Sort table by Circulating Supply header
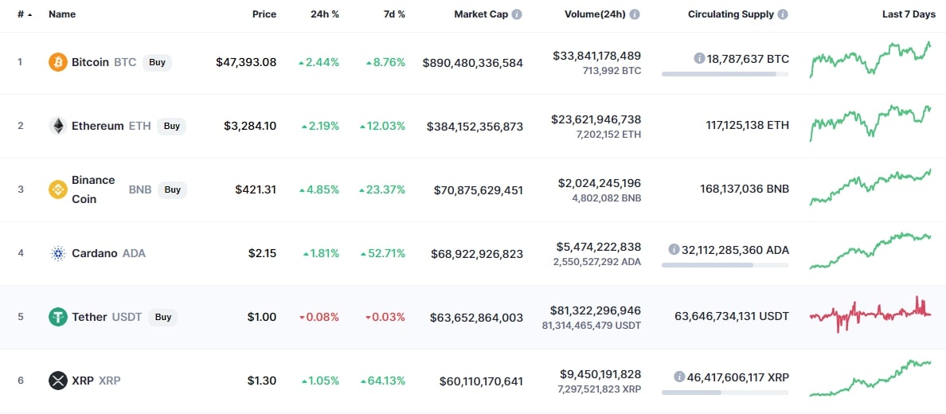946x414 pixels. (x=731, y=14)
